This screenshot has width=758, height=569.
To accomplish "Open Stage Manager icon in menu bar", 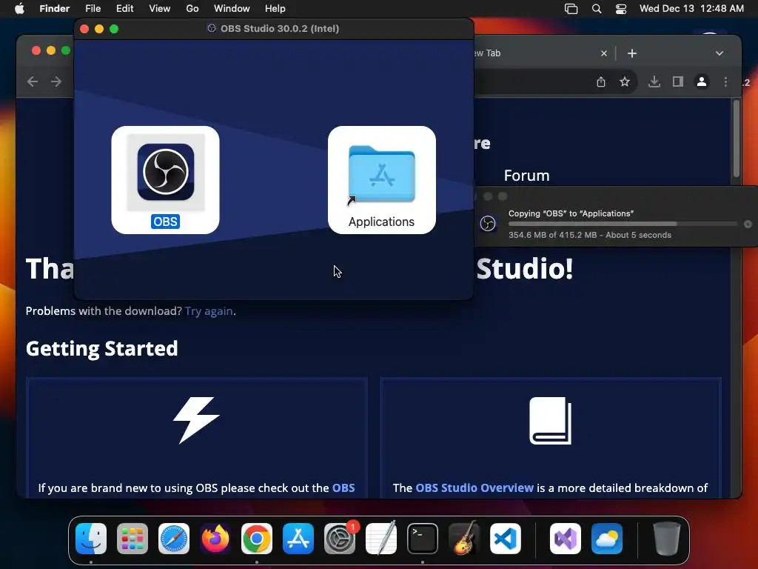I will (x=571, y=9).
